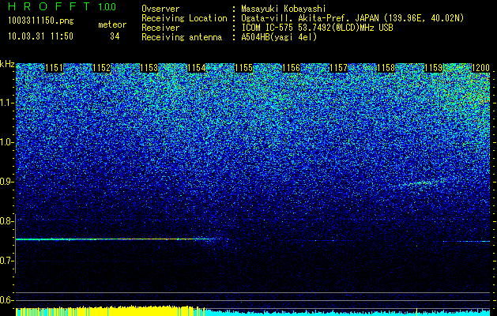Click the antenna value A504HB(yagi 4el)
Screen dimensions: 497x316
pyautogui.click(x=279, y=37)
